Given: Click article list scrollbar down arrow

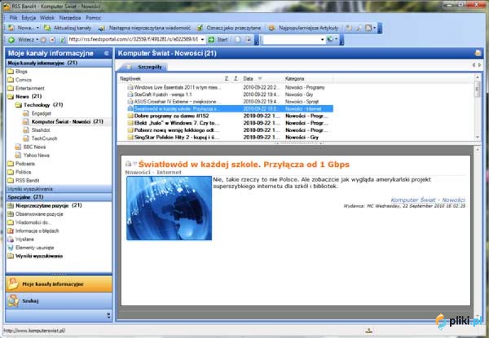Looking at the screenshot, I should pyautogui.click(x=477, y=137).
